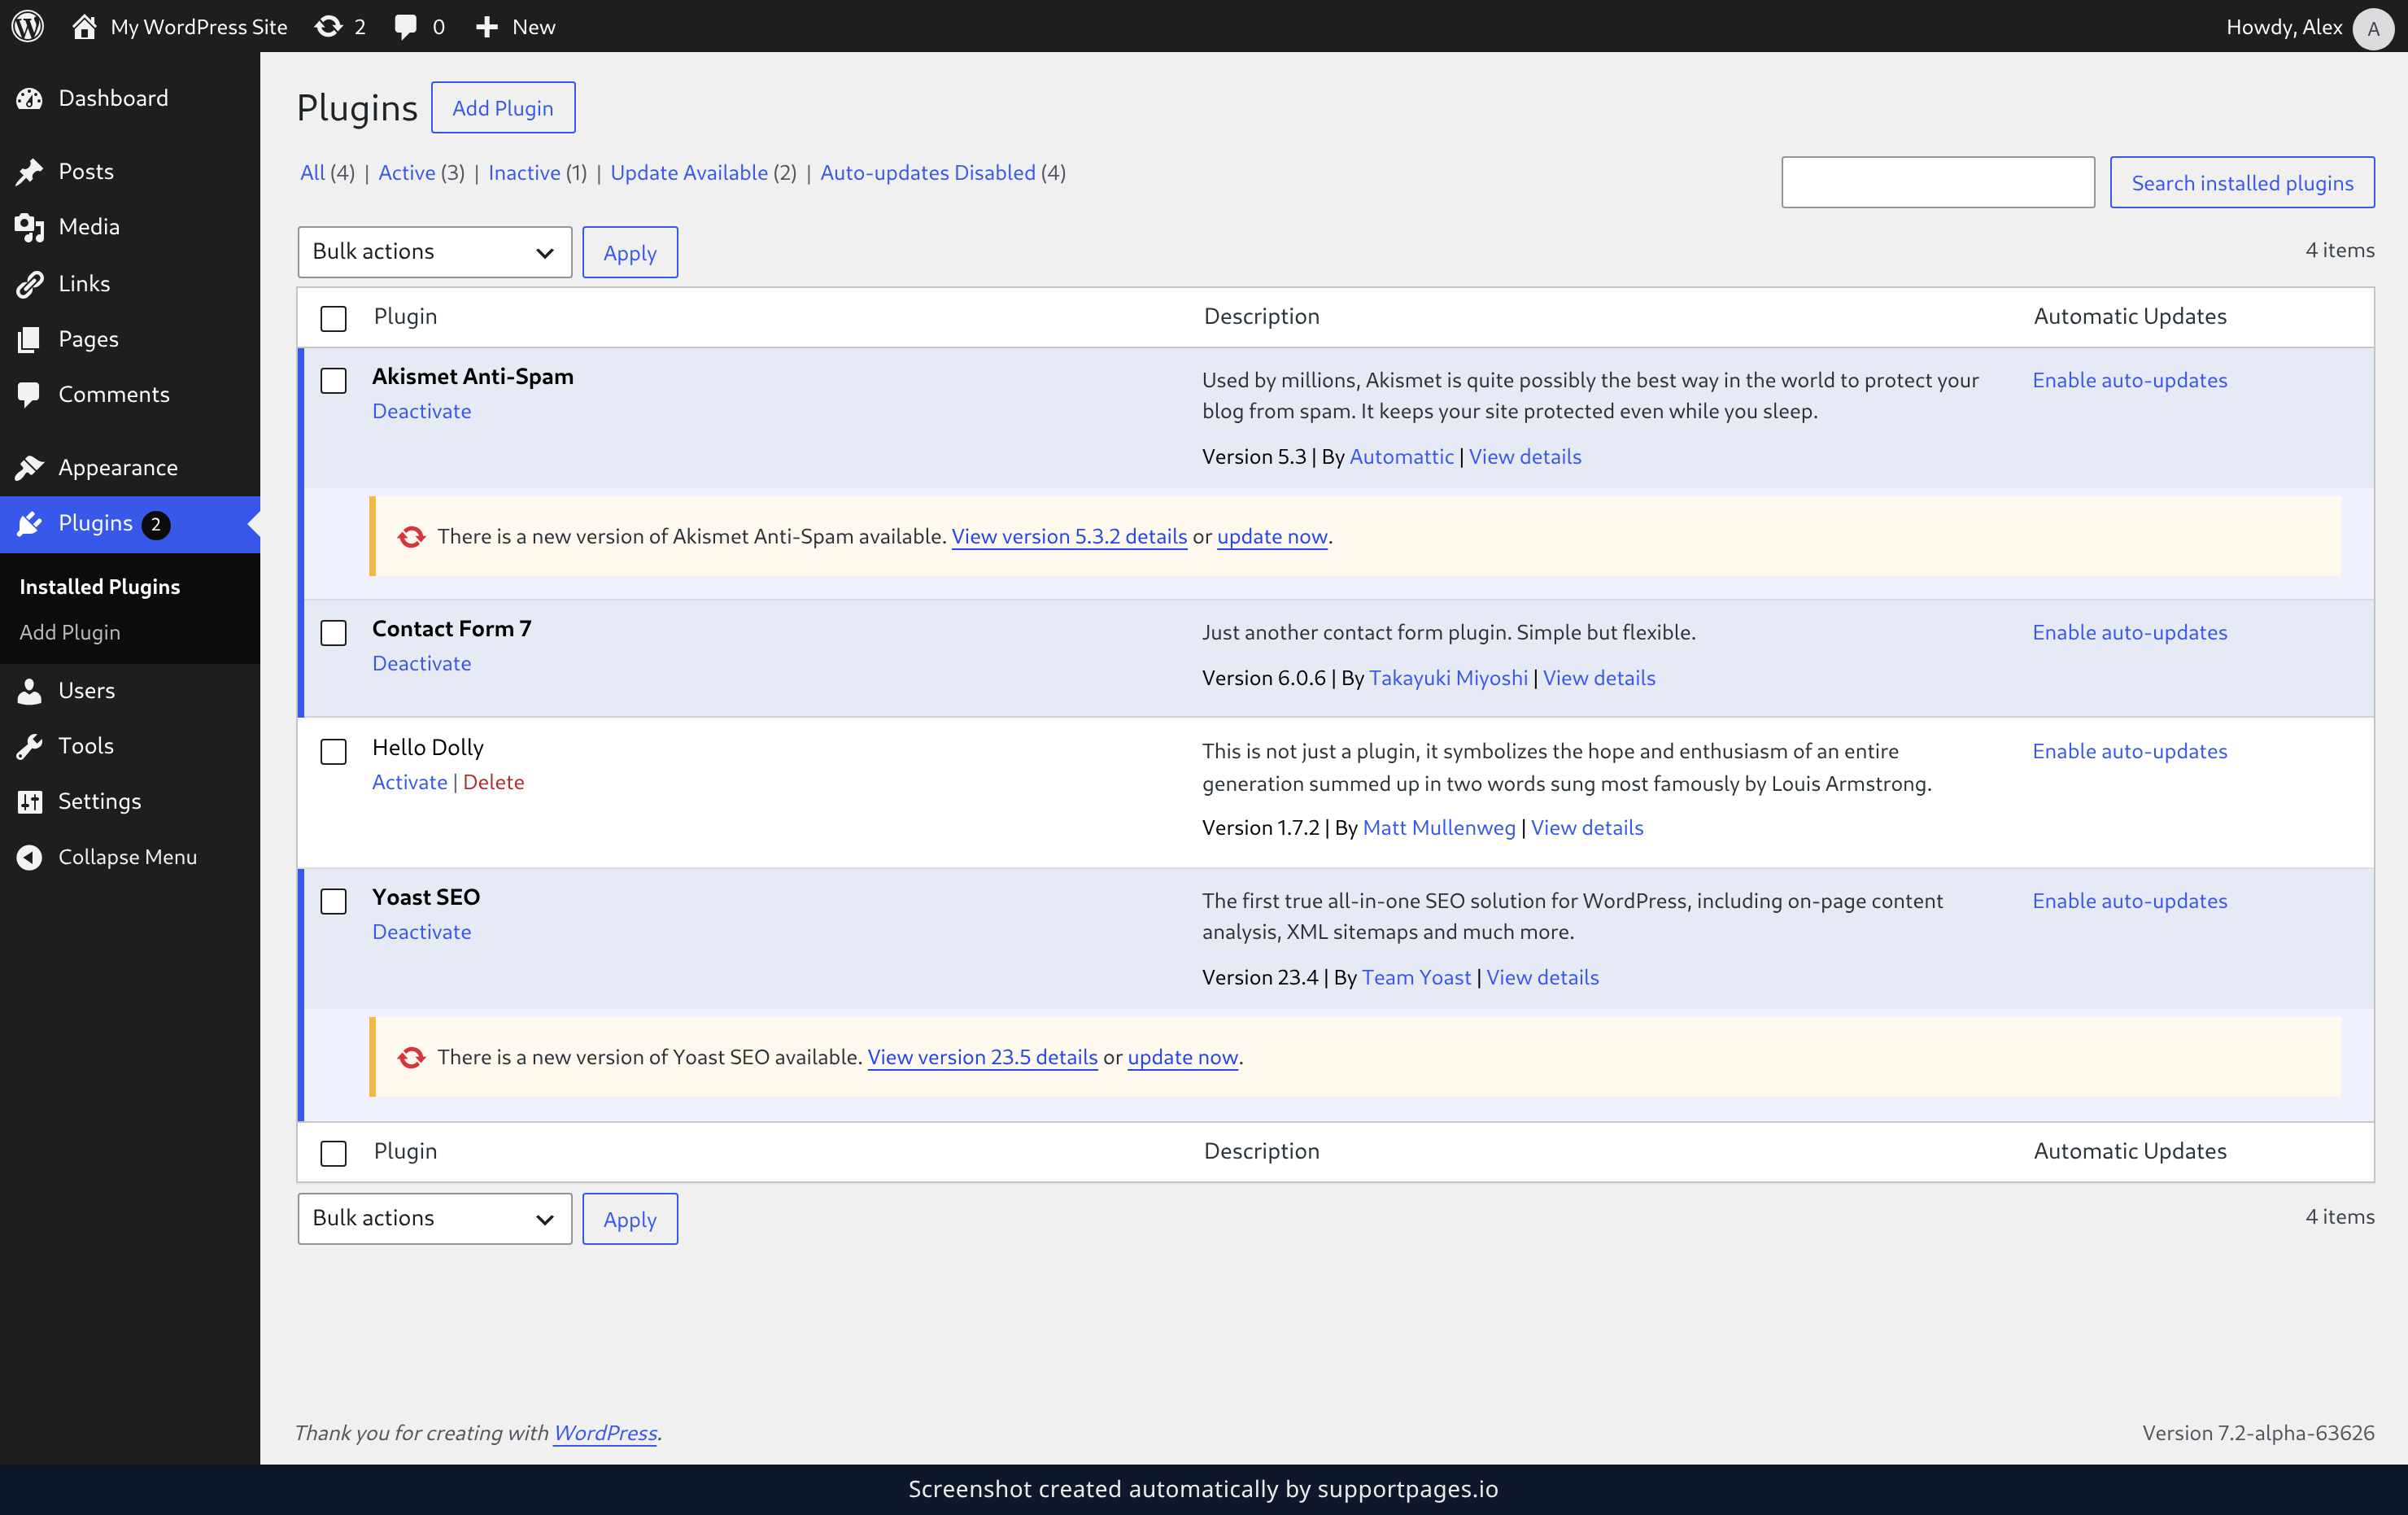Click the bottom Apply button
Image resolution: width=2408 pixels, height=1515 pixels.
pos(630,1219)
